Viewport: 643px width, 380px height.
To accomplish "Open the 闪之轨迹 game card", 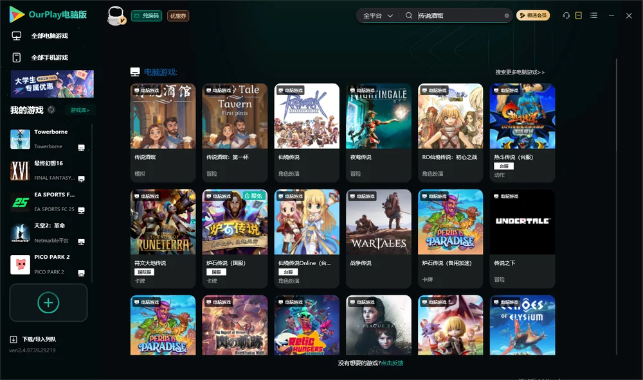I will [x=235, y=325].
